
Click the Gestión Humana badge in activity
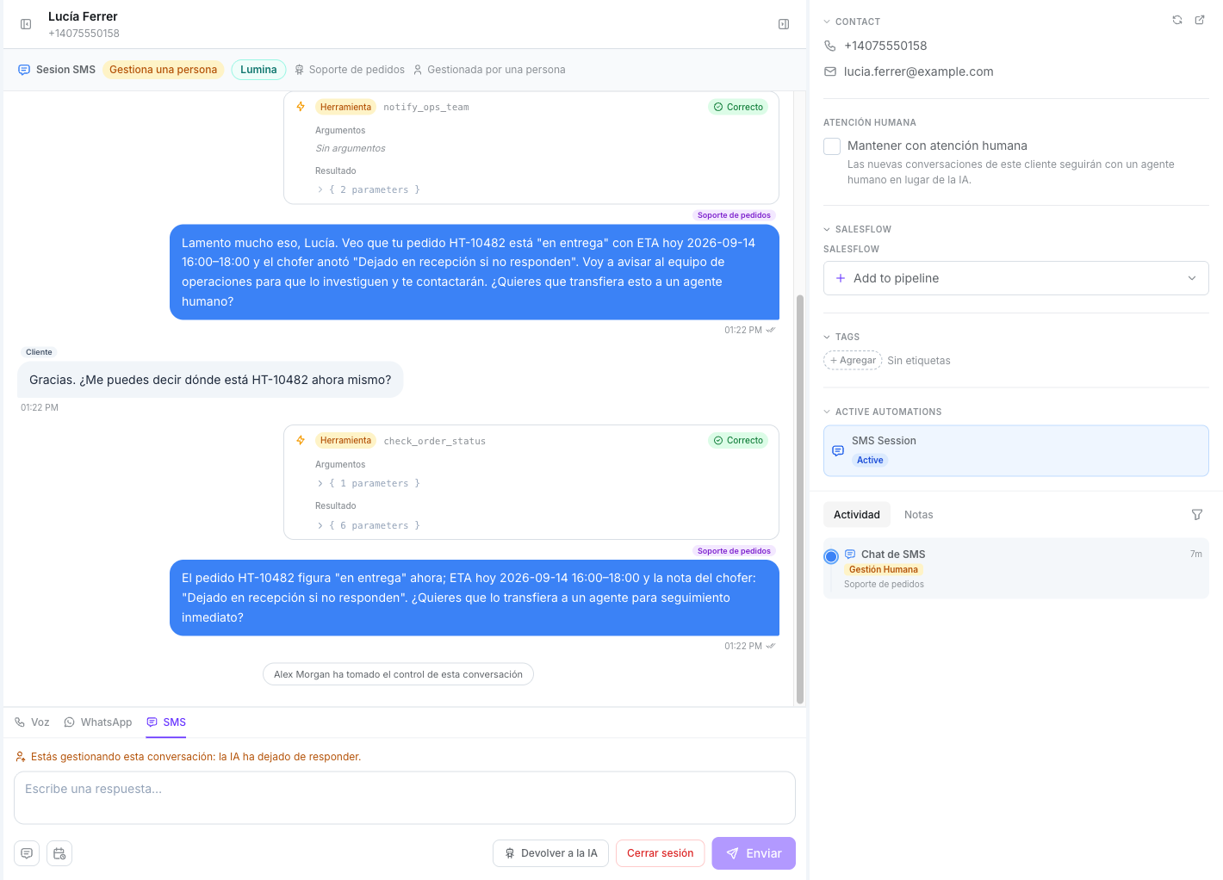point(884,569)
